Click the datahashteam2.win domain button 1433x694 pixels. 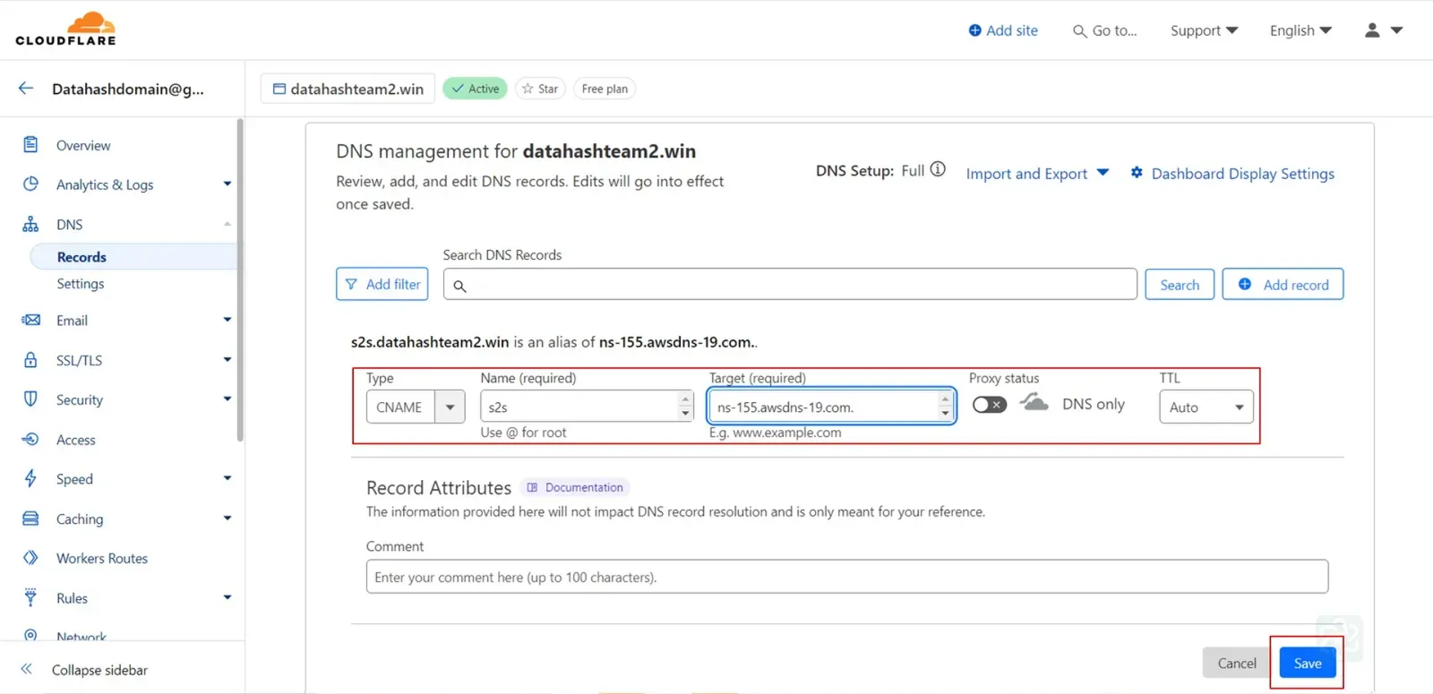coord(348,89)
